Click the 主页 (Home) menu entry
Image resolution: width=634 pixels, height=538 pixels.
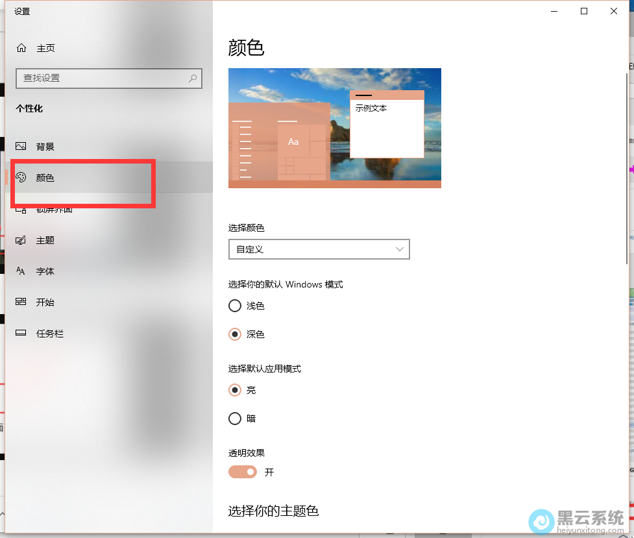point(45,47)
